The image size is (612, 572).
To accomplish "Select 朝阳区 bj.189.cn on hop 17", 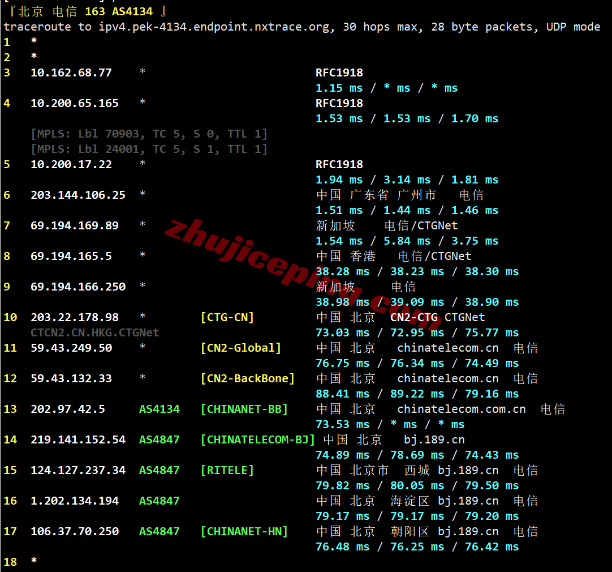I will coord(445,531).
